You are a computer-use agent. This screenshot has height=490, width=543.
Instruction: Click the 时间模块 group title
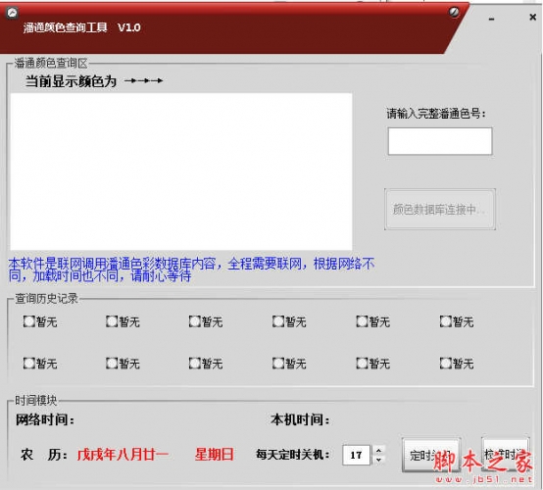coord(36,400)
